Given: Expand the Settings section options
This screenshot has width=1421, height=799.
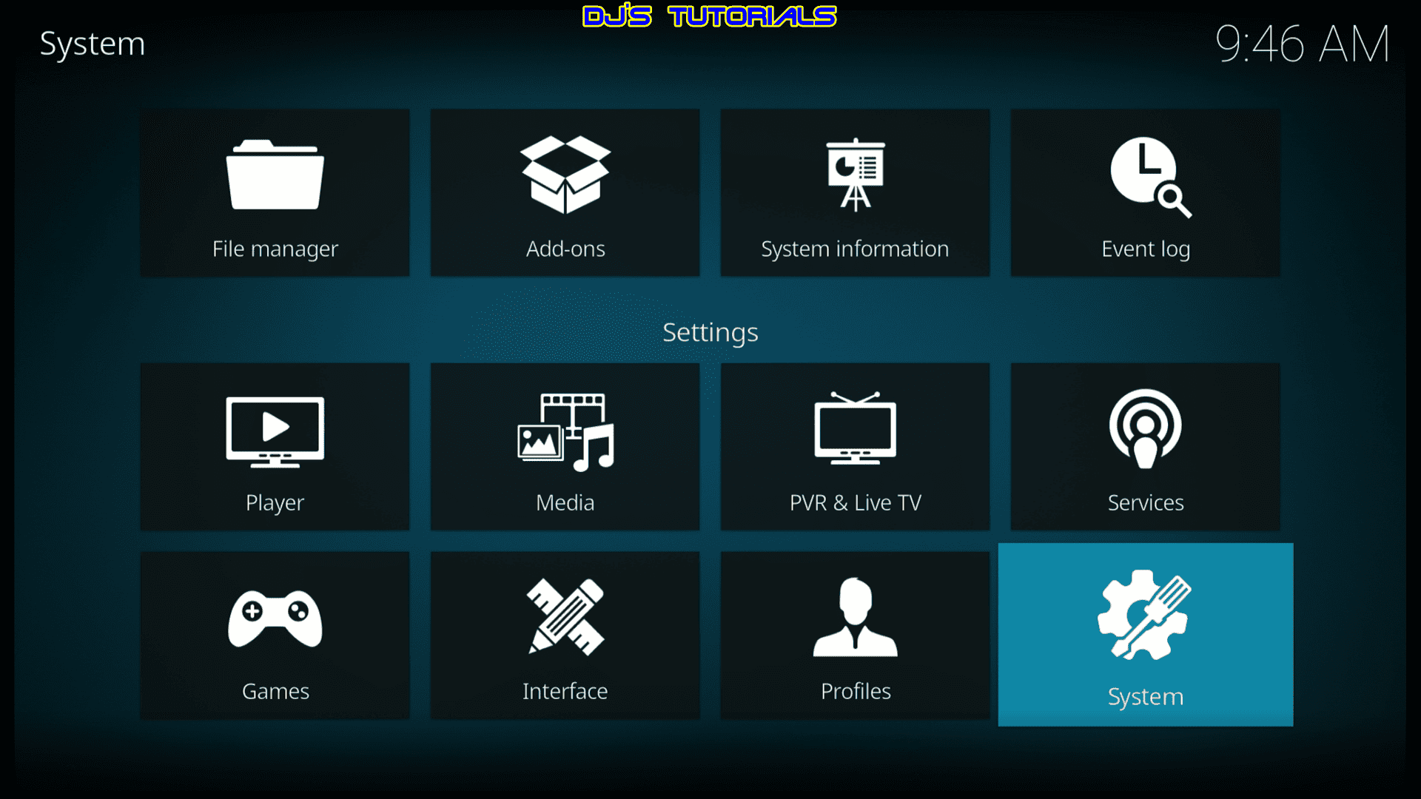Looking at the screenshot, I should coord(710,331).
